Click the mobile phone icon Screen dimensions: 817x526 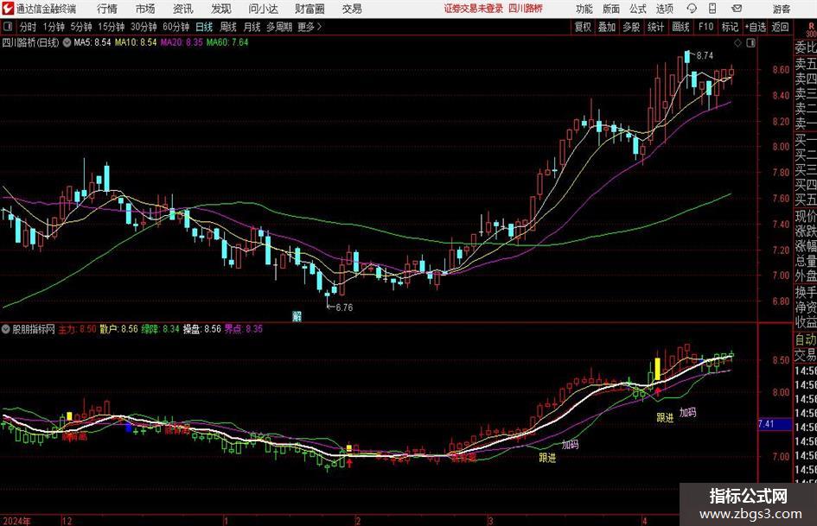(x=712, y=9)
